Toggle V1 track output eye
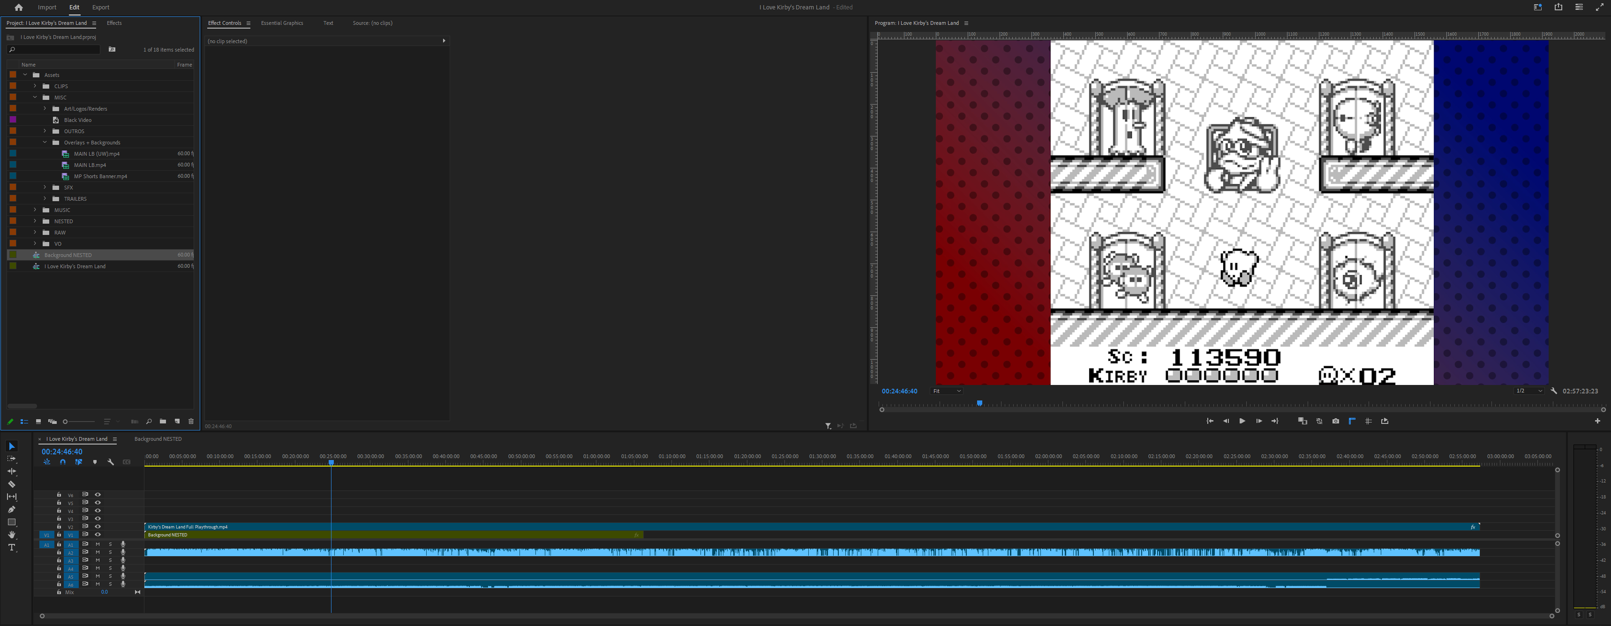Viewport: 1611px width, 626px height. click(x=98, y=535)
